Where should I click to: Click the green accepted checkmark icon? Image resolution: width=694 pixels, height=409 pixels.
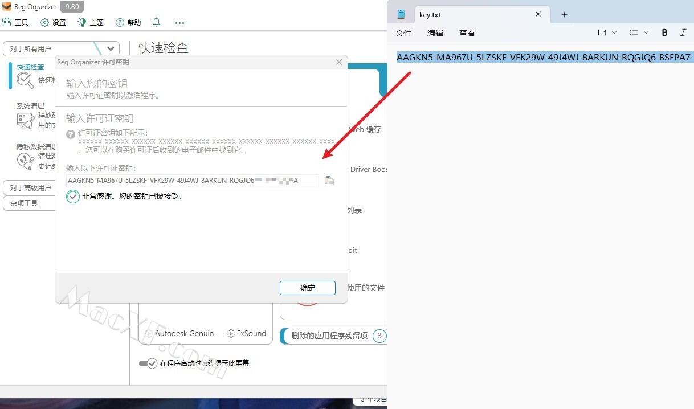click(x=73, y=197)
